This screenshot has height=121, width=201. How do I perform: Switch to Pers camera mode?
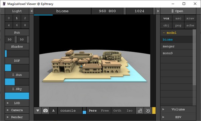93,111
